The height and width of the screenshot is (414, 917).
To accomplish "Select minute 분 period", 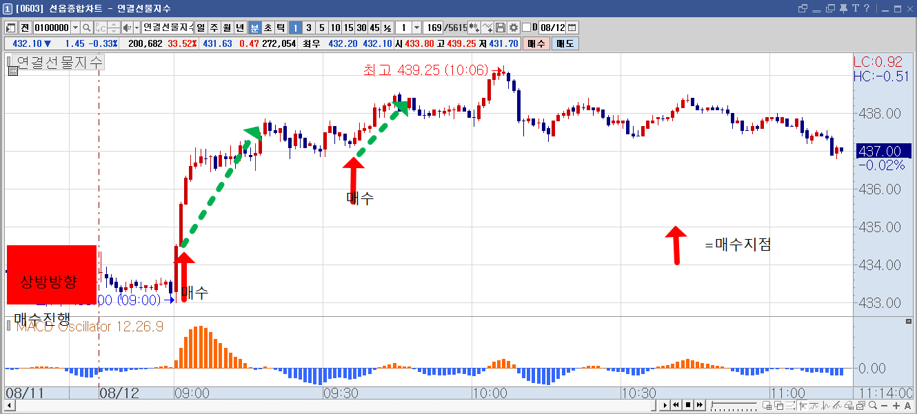I will [x=254, y=28].
